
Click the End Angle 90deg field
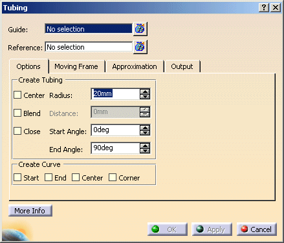(x=116, y=148)
